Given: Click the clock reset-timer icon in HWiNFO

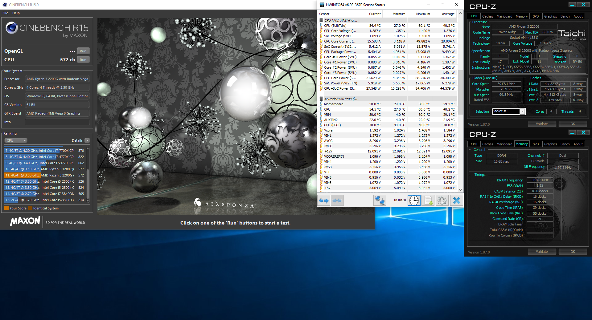Looking at the screenshot, I should tap(414, 201).
